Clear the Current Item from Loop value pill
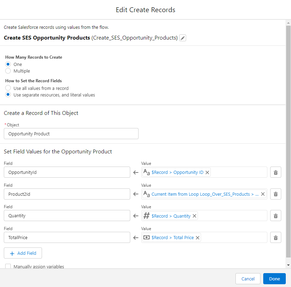Screen dimensions: 291x287 tap(263, 194)
